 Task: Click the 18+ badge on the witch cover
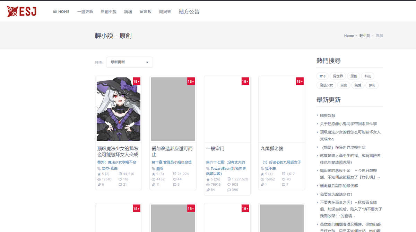coord(137,81)
